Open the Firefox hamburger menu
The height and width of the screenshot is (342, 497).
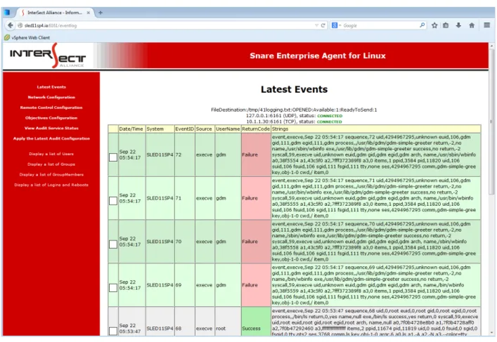[x=487, y=25]
